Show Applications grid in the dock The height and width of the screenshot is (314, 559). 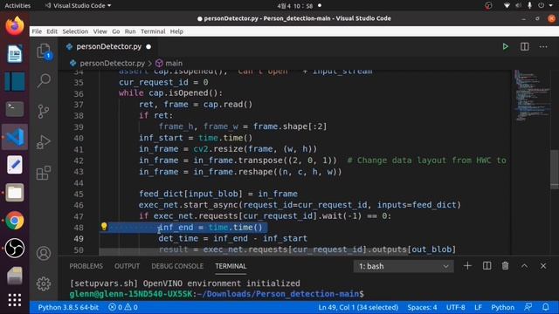15,300
